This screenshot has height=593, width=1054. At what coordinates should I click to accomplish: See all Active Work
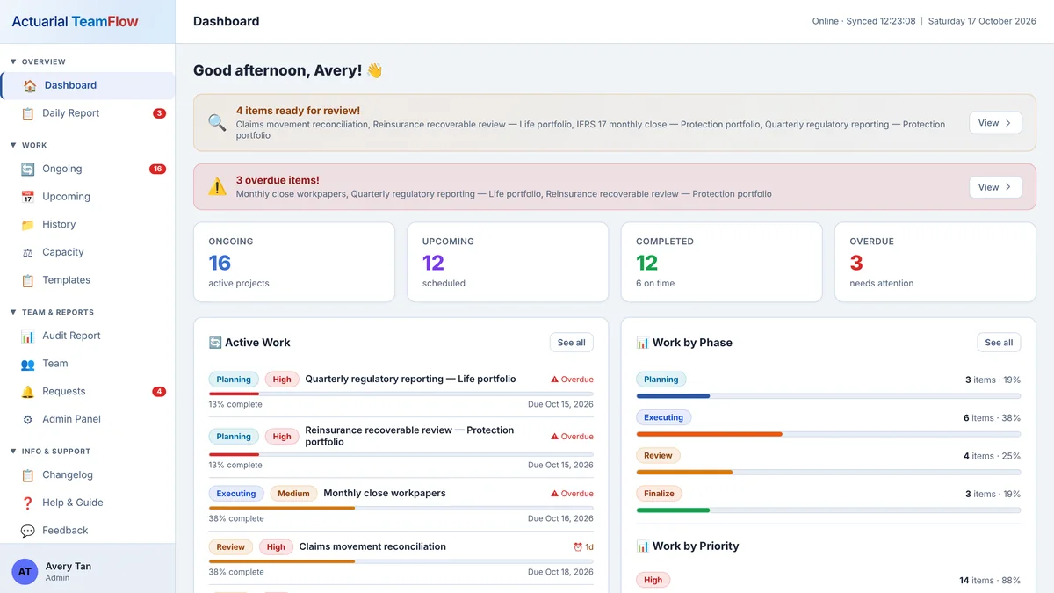[571, 343]
